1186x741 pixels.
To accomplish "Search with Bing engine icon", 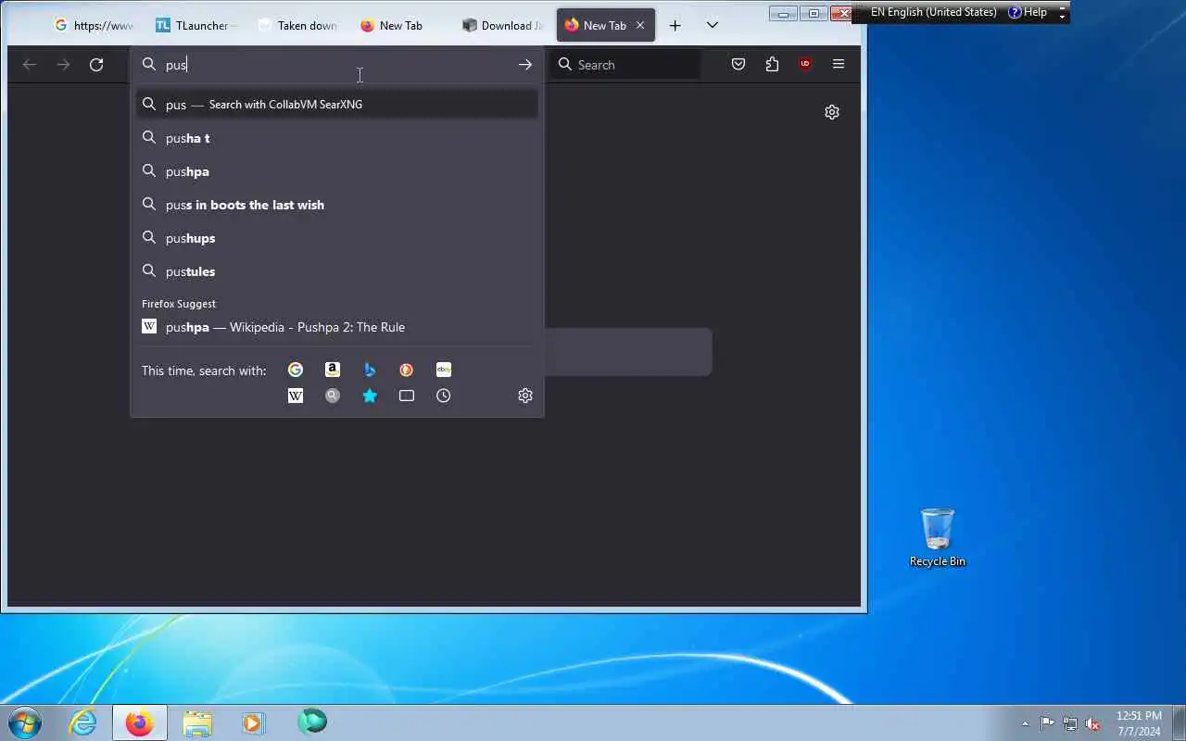I will (x=370, y=370).
